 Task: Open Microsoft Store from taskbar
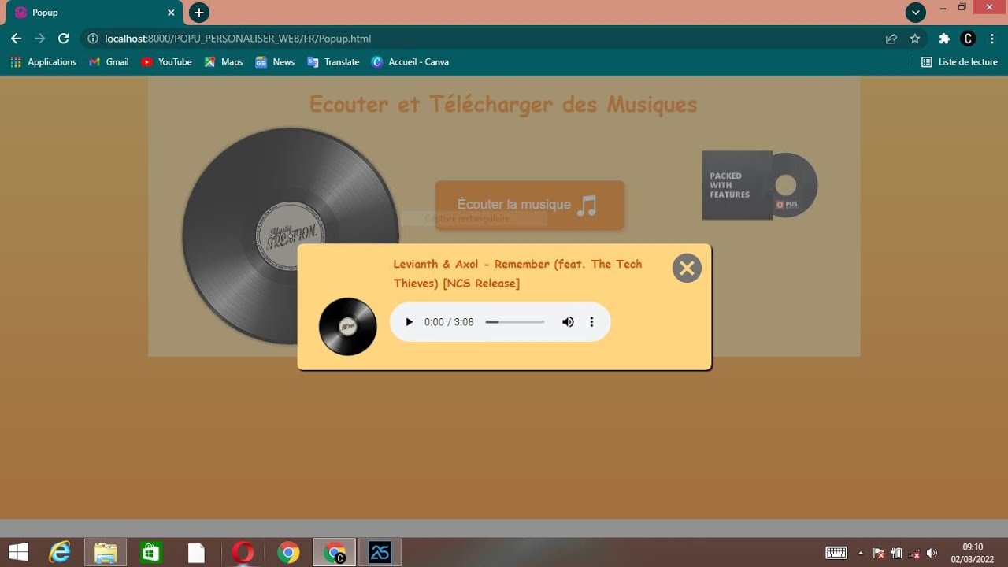[x=151, y=553]
